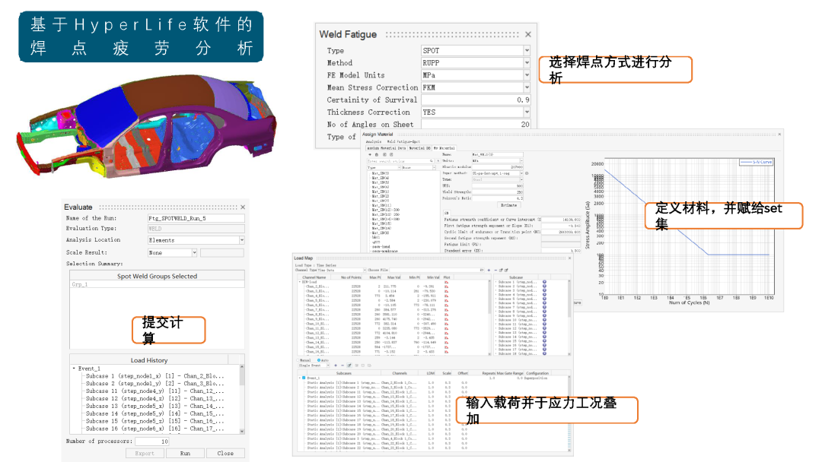The image size is (822, 462).
Task: Open the FE Model Units dropdown showing MPa
Action: tap(476, 74)
